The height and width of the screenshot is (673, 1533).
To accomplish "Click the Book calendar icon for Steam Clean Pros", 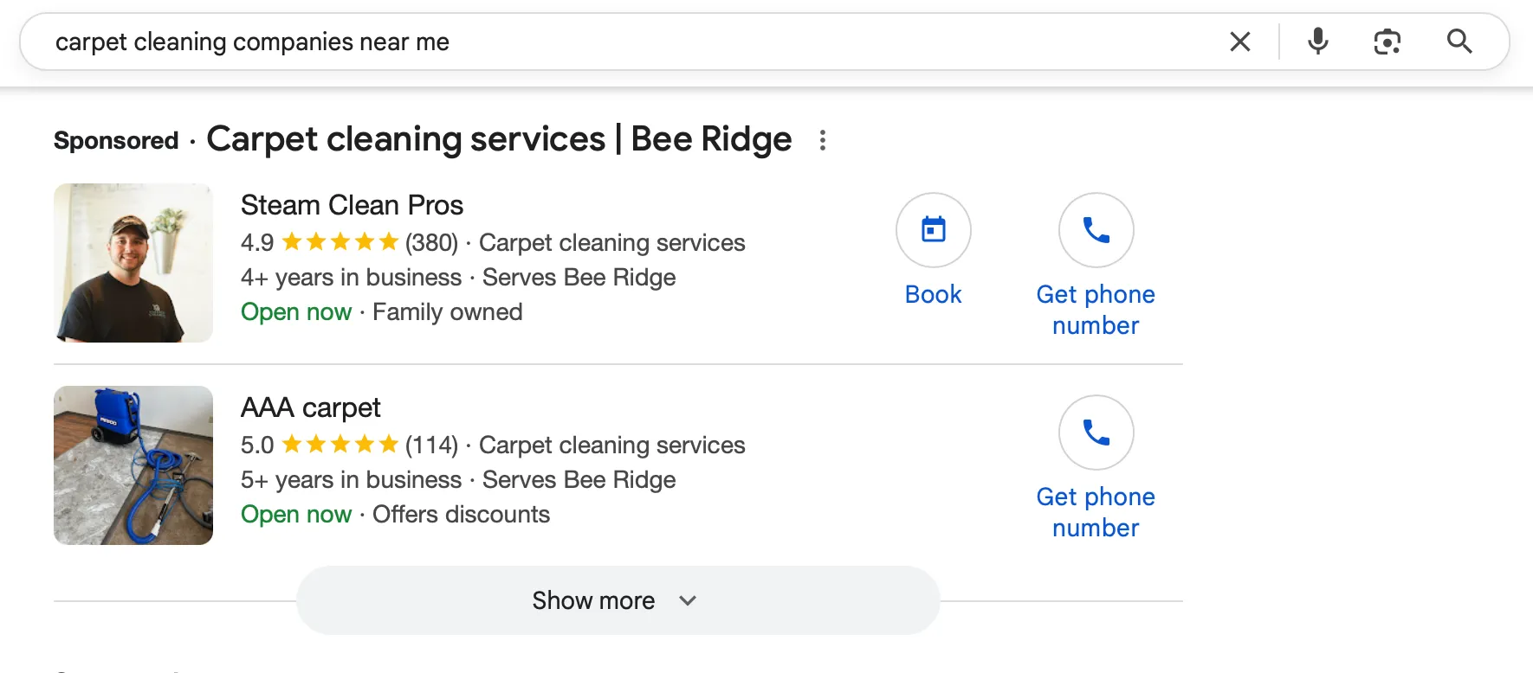I will 933,230.
